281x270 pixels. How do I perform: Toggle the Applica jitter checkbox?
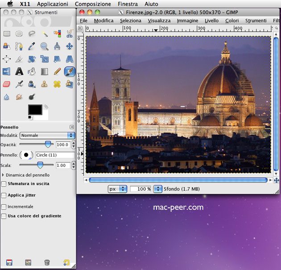pyautogui.click(x=4, y=195)
